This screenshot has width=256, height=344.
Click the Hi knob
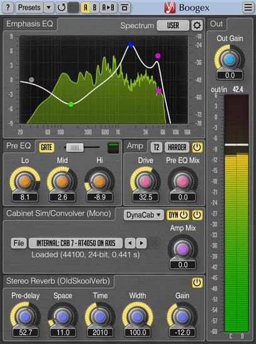point(100,181)
